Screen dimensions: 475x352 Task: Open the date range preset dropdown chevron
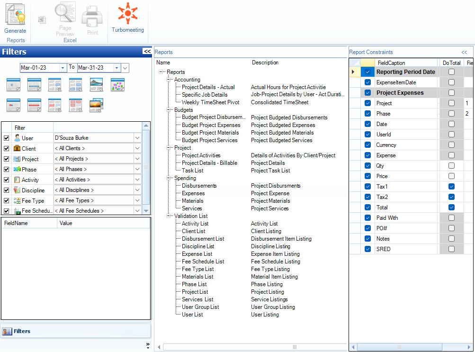(x=125, y=68)
